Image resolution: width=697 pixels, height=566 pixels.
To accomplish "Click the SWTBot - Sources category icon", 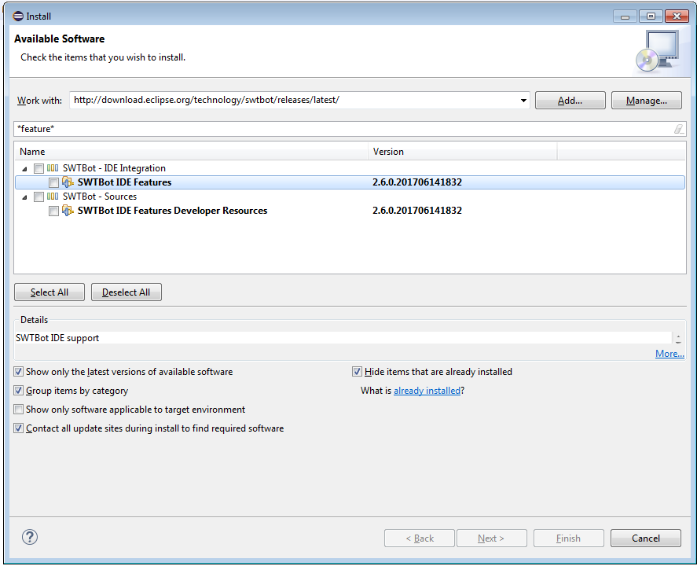I will (53, 197).
